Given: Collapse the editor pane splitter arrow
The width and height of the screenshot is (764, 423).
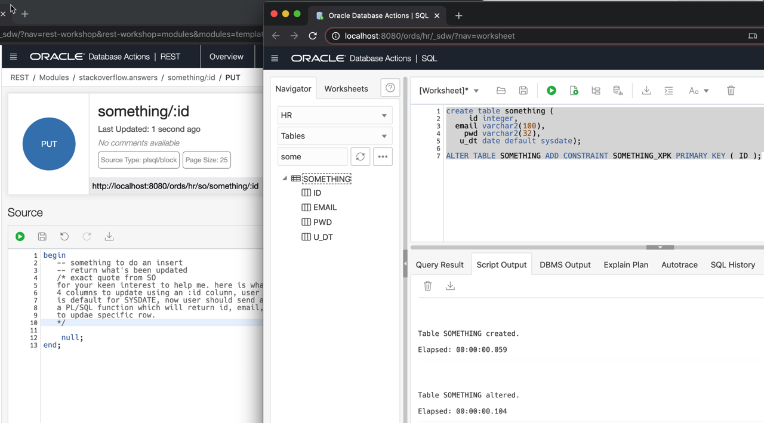Looking at the screenshot, I should coord(660,247).
